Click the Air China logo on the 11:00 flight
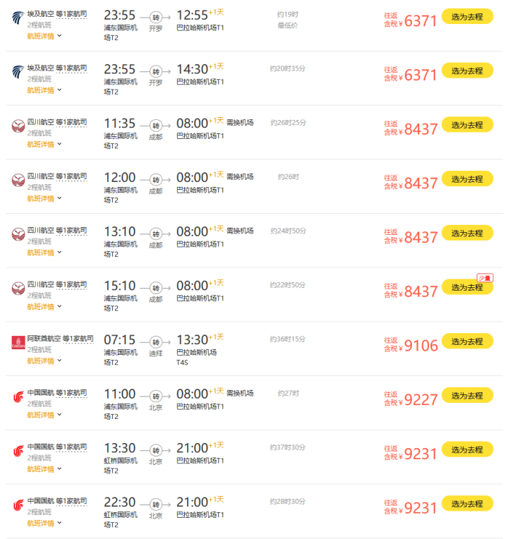The image size is (508, 539). (18, 397)
